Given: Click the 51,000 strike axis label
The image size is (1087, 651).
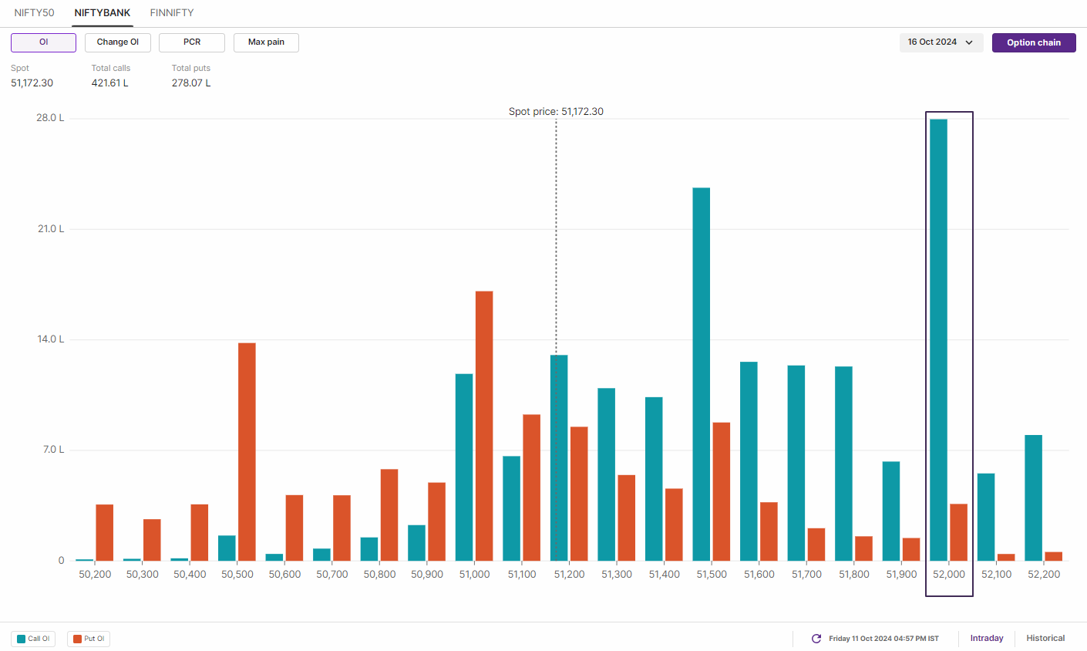Looking at the screenshot, I should (474, 575).
